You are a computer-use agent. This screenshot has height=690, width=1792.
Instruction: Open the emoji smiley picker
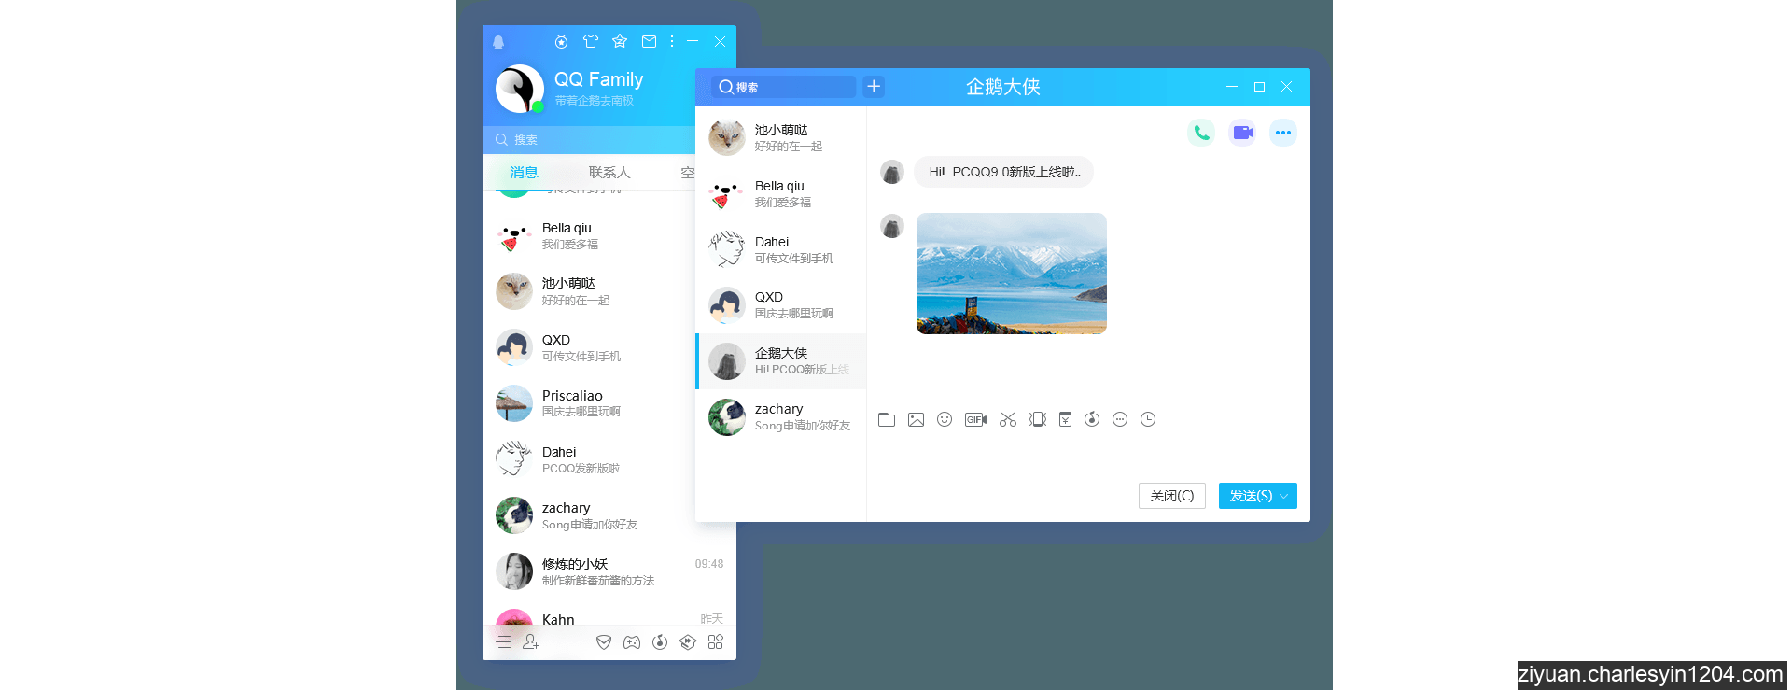[945, 419]
